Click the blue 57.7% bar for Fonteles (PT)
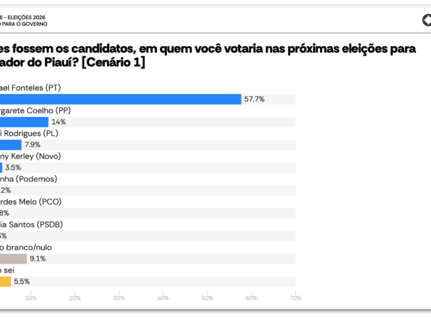Image resolution: width=431 pixels, height=317 pixels. coord(120,99)
